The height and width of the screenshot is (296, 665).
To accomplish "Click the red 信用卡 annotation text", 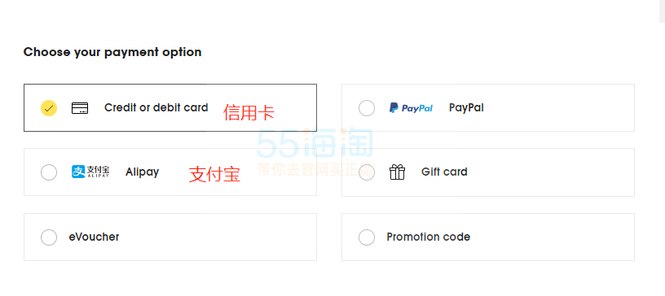I will coord(249,112).
